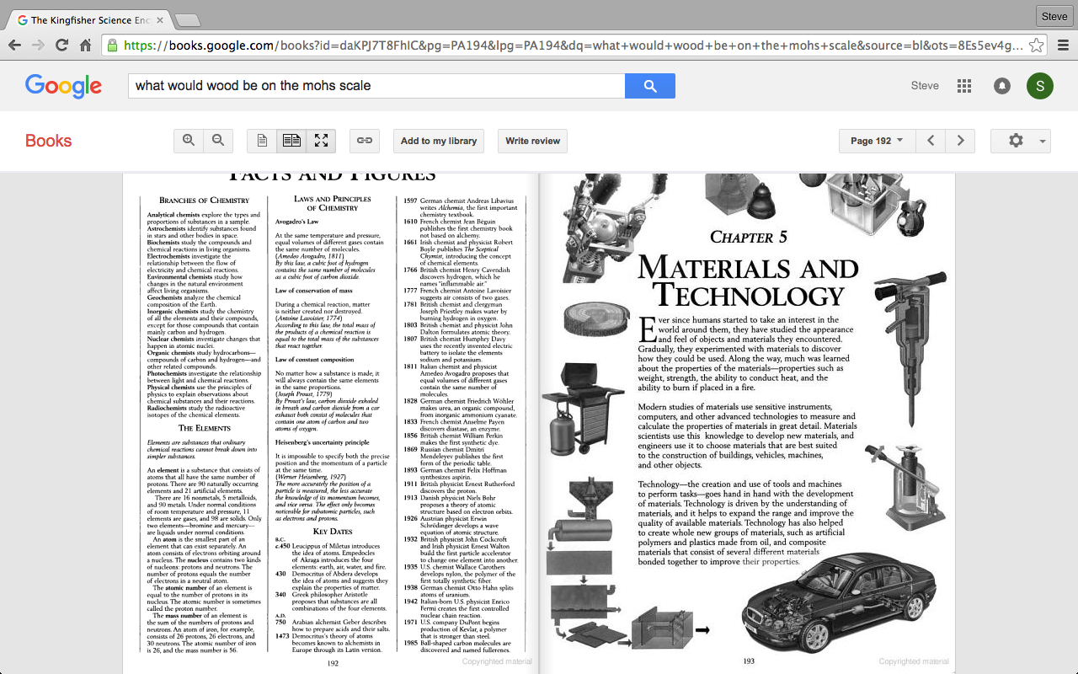Click the Google logo

click(x=63, y=86)
